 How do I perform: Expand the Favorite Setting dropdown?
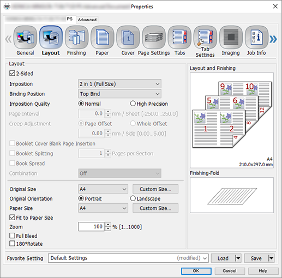(x=128, y=258)
